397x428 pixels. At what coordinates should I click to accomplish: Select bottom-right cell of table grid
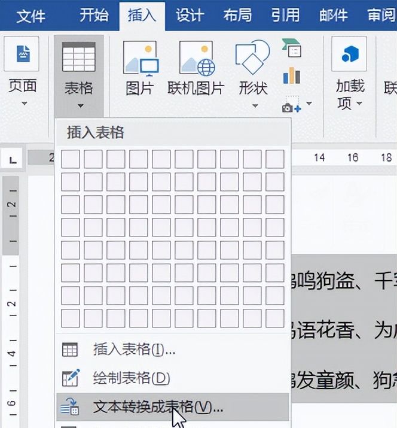pyautogui.click(x=275, y=318)
